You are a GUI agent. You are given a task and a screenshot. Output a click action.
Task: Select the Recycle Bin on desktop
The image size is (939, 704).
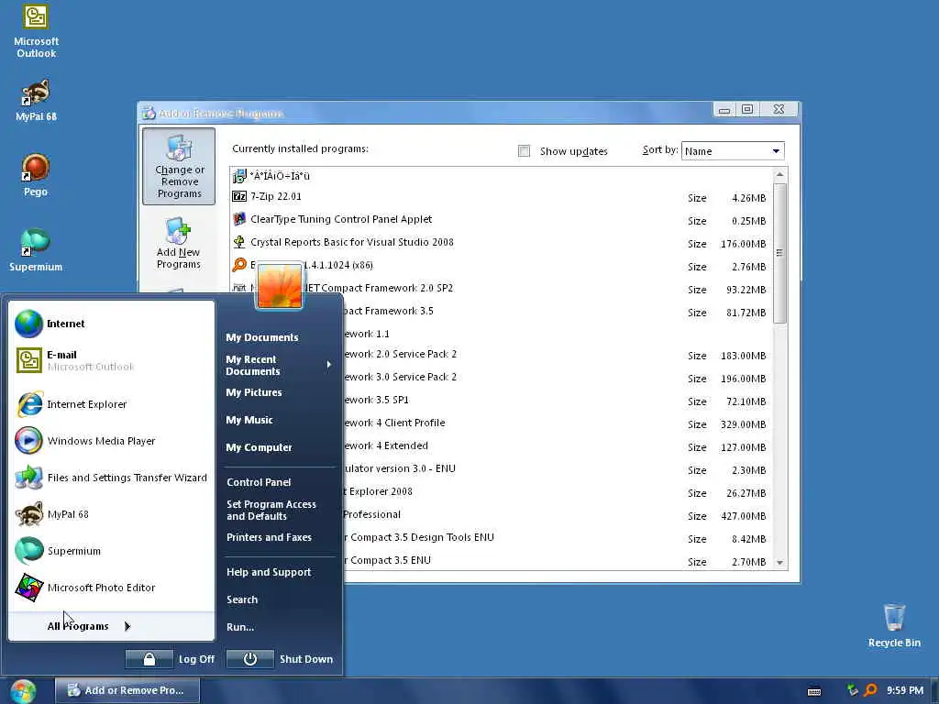[x=894, y=625]
